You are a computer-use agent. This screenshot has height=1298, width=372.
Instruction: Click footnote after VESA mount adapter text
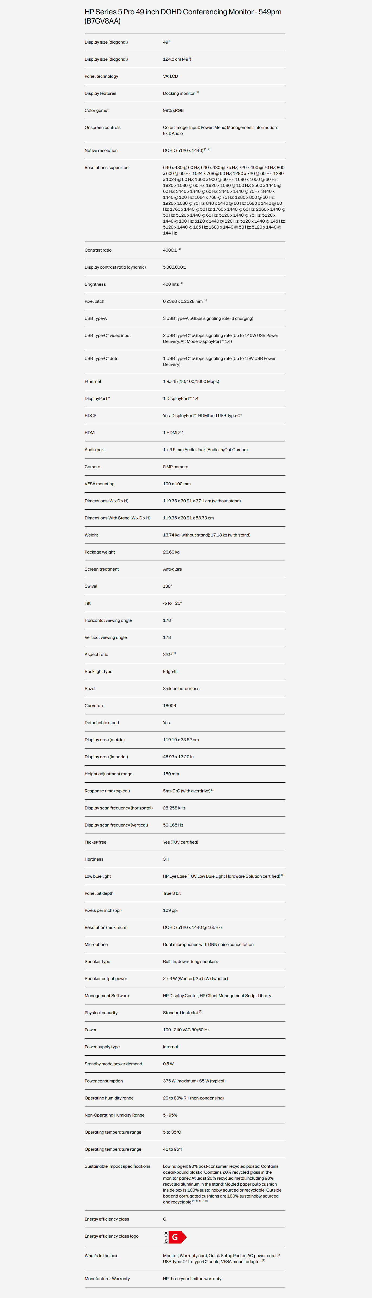point(263,1260)
